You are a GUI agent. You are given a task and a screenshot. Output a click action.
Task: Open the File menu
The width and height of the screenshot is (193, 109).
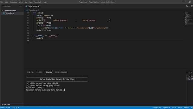(2, 2)
